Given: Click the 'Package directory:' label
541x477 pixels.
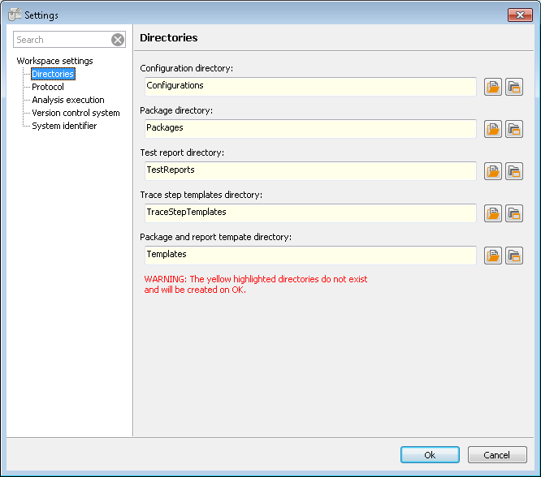Looking at the screenshot, I should click(x=176, y=110).
